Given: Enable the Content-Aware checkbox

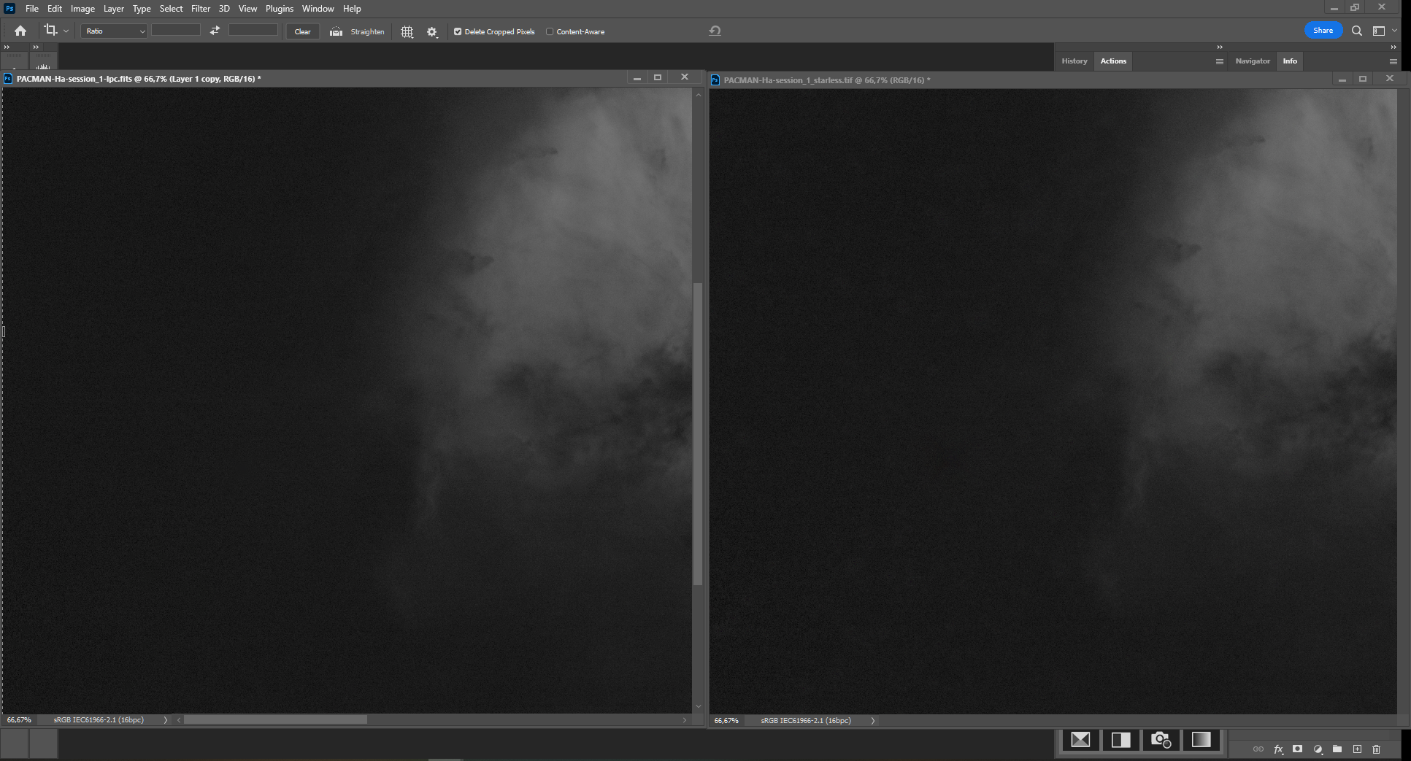Looking at the screenshot, I should (x=550, y=31).
